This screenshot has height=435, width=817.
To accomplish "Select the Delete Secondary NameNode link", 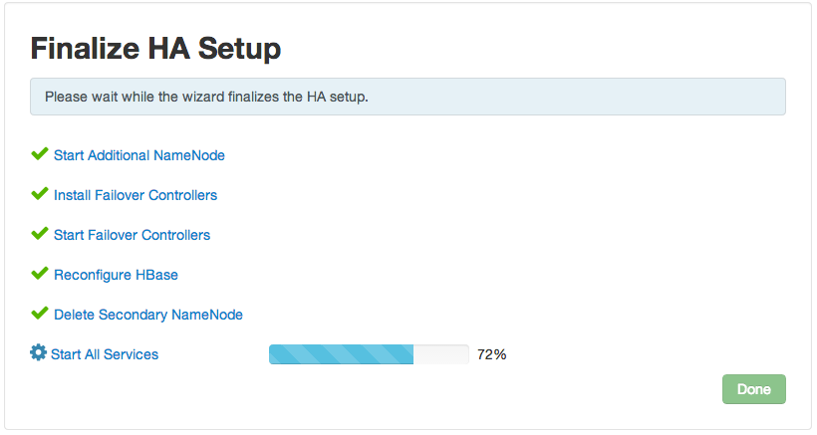I will click(148, 315).
